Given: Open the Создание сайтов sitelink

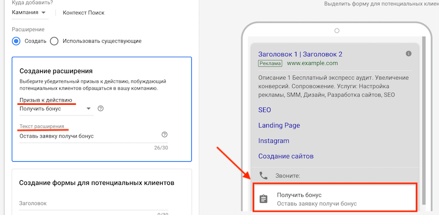Looking at the screenshot, I should tap(286, 156).
